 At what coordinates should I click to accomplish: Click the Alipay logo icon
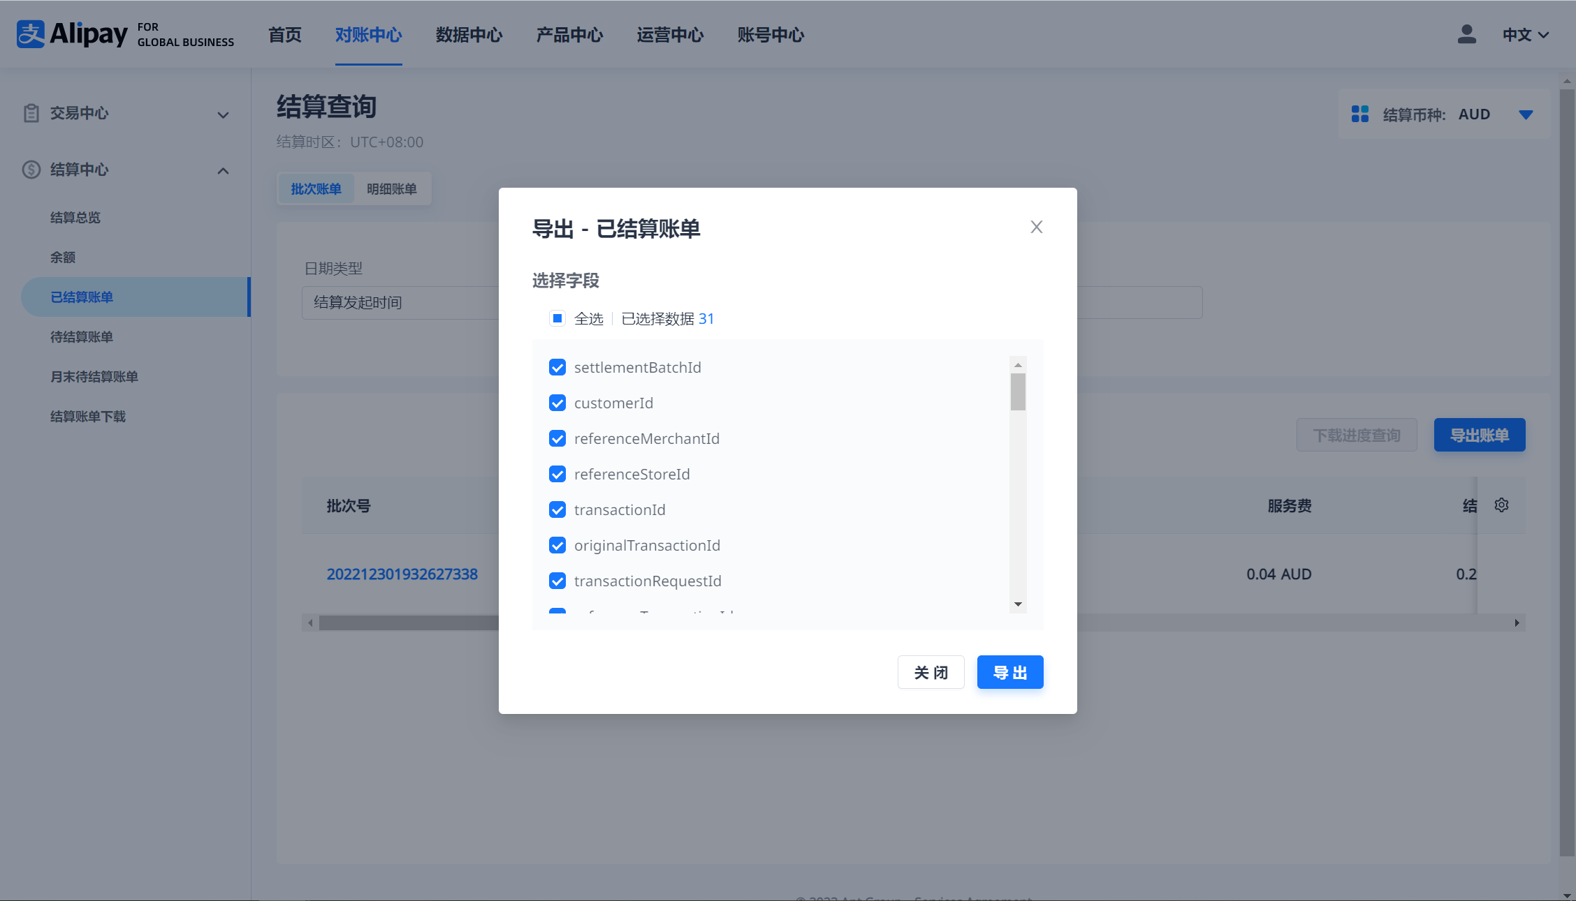(31, 34)
